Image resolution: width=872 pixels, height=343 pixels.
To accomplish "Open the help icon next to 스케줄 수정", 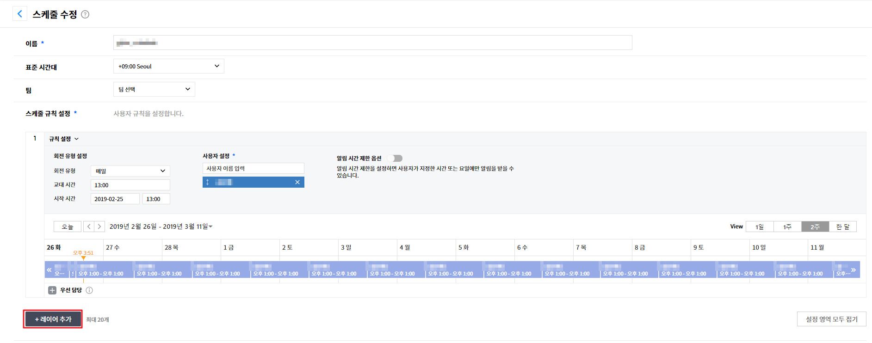I will pos(85,14).
